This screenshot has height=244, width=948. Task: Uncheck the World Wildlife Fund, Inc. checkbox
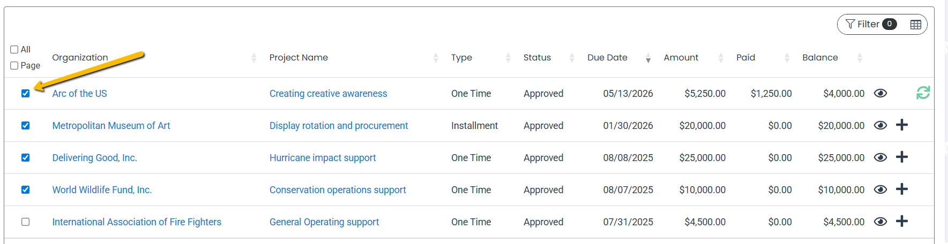[25, 190]
